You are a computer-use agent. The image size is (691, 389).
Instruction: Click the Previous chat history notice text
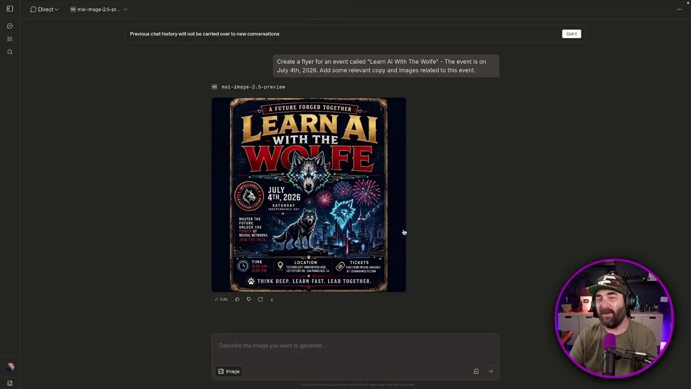click(x=205, y=33)
